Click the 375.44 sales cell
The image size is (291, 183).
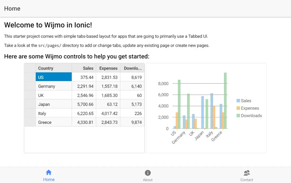pyautogui.click(x=84, y=77)
